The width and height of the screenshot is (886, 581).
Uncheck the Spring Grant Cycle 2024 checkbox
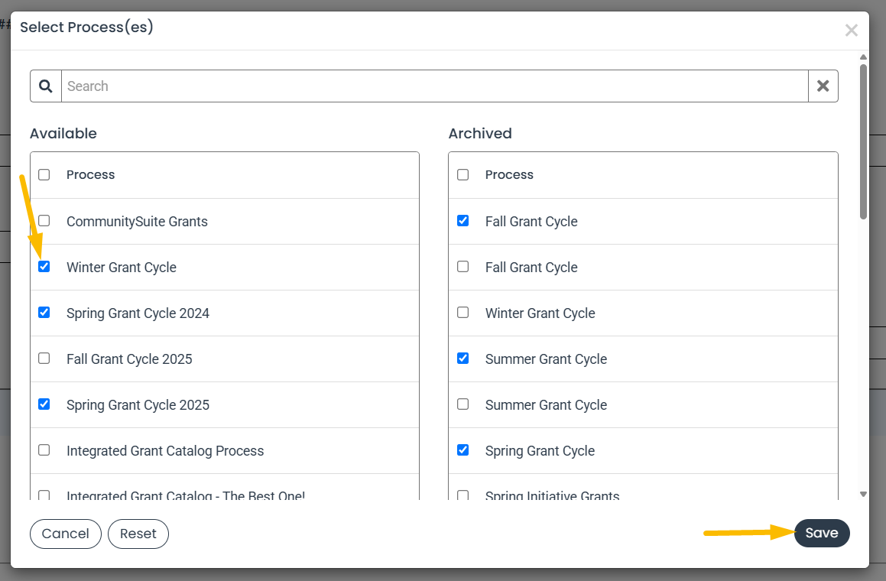(x=44, y=312)
